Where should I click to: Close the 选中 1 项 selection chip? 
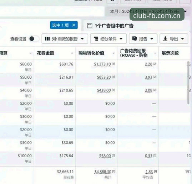(74, 25)
